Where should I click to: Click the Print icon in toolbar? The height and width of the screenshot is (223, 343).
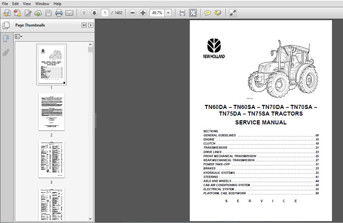pyautogui.click(x=59, y=13)
